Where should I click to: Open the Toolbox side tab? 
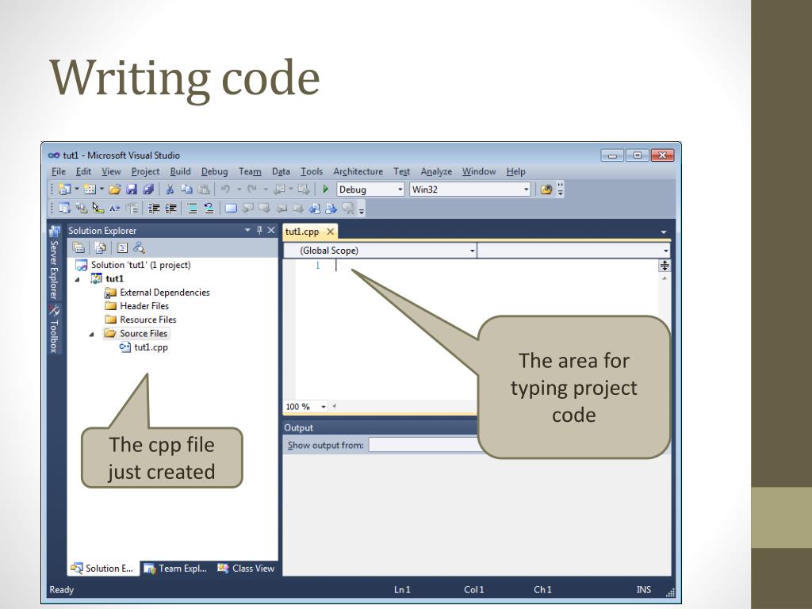(54, 328)
